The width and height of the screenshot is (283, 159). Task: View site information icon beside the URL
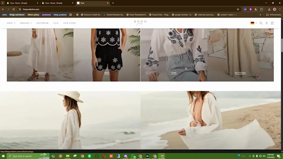pos(20,9)
